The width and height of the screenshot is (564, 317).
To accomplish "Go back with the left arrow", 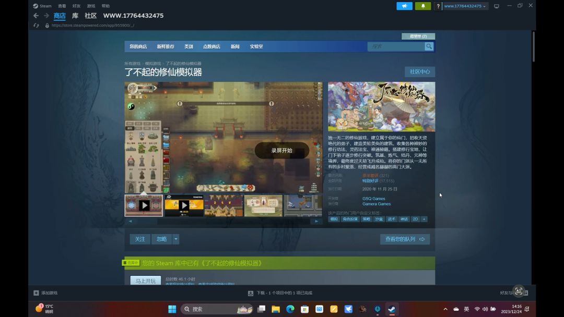I will click(x=36, y=16).
